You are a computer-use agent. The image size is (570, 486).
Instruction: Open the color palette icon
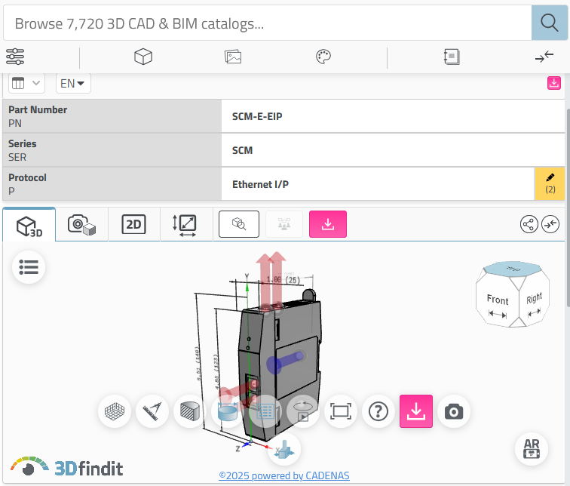pyautogui.click(x=323, y=57)
